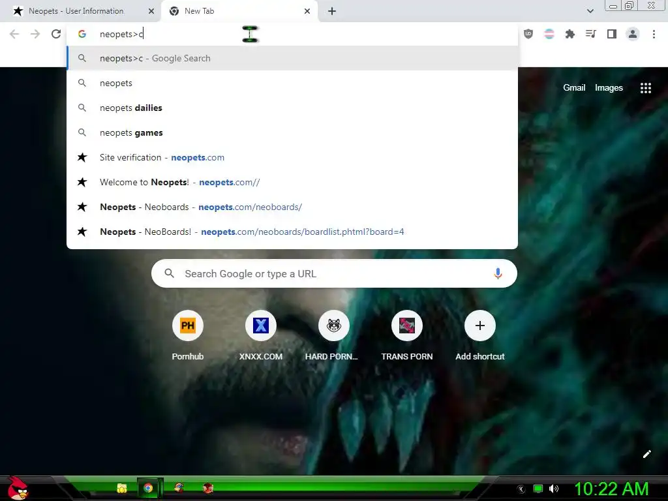
Task: Open the Extensions puzzle-piece menu
Action: pyautogui.click(x=570, y=34)
